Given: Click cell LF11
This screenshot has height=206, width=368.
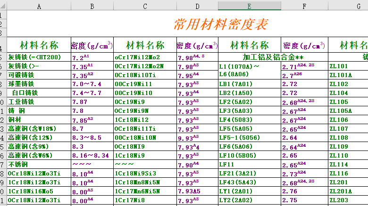Looking at the screenshot, I should [x=250, y=164].
